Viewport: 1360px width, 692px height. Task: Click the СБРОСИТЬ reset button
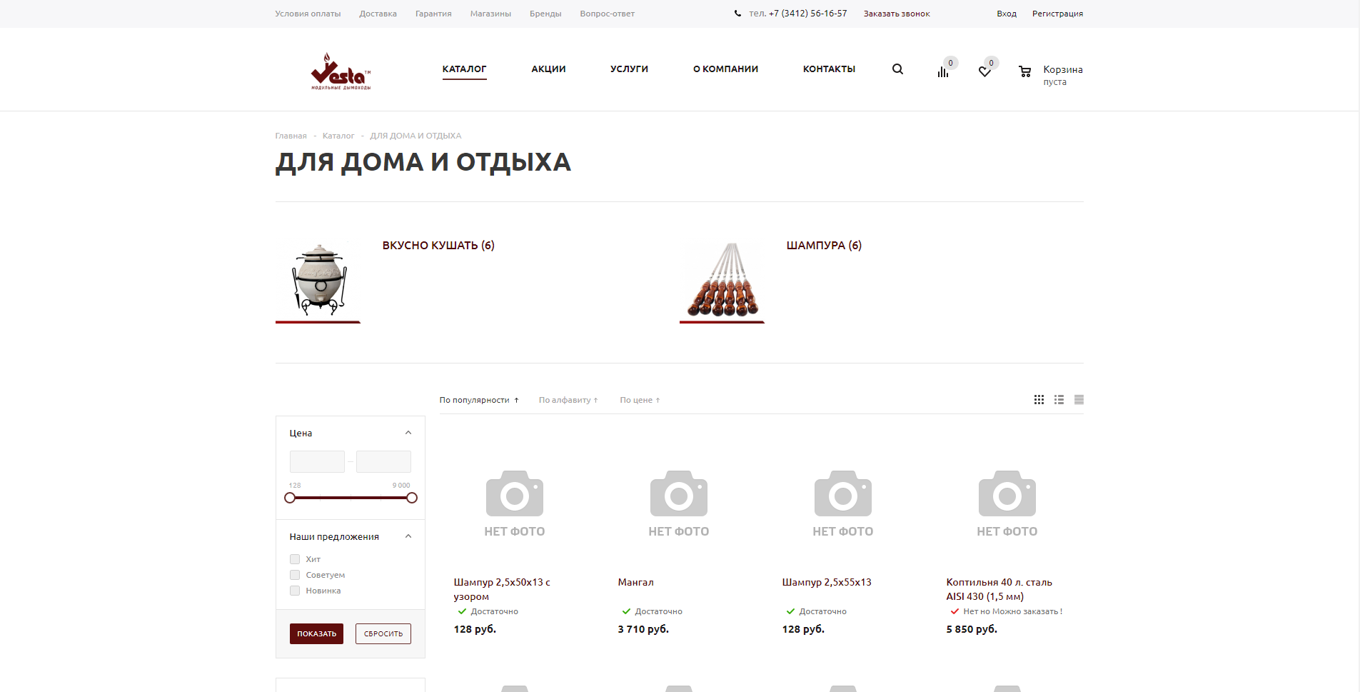[x=383, y=634]
